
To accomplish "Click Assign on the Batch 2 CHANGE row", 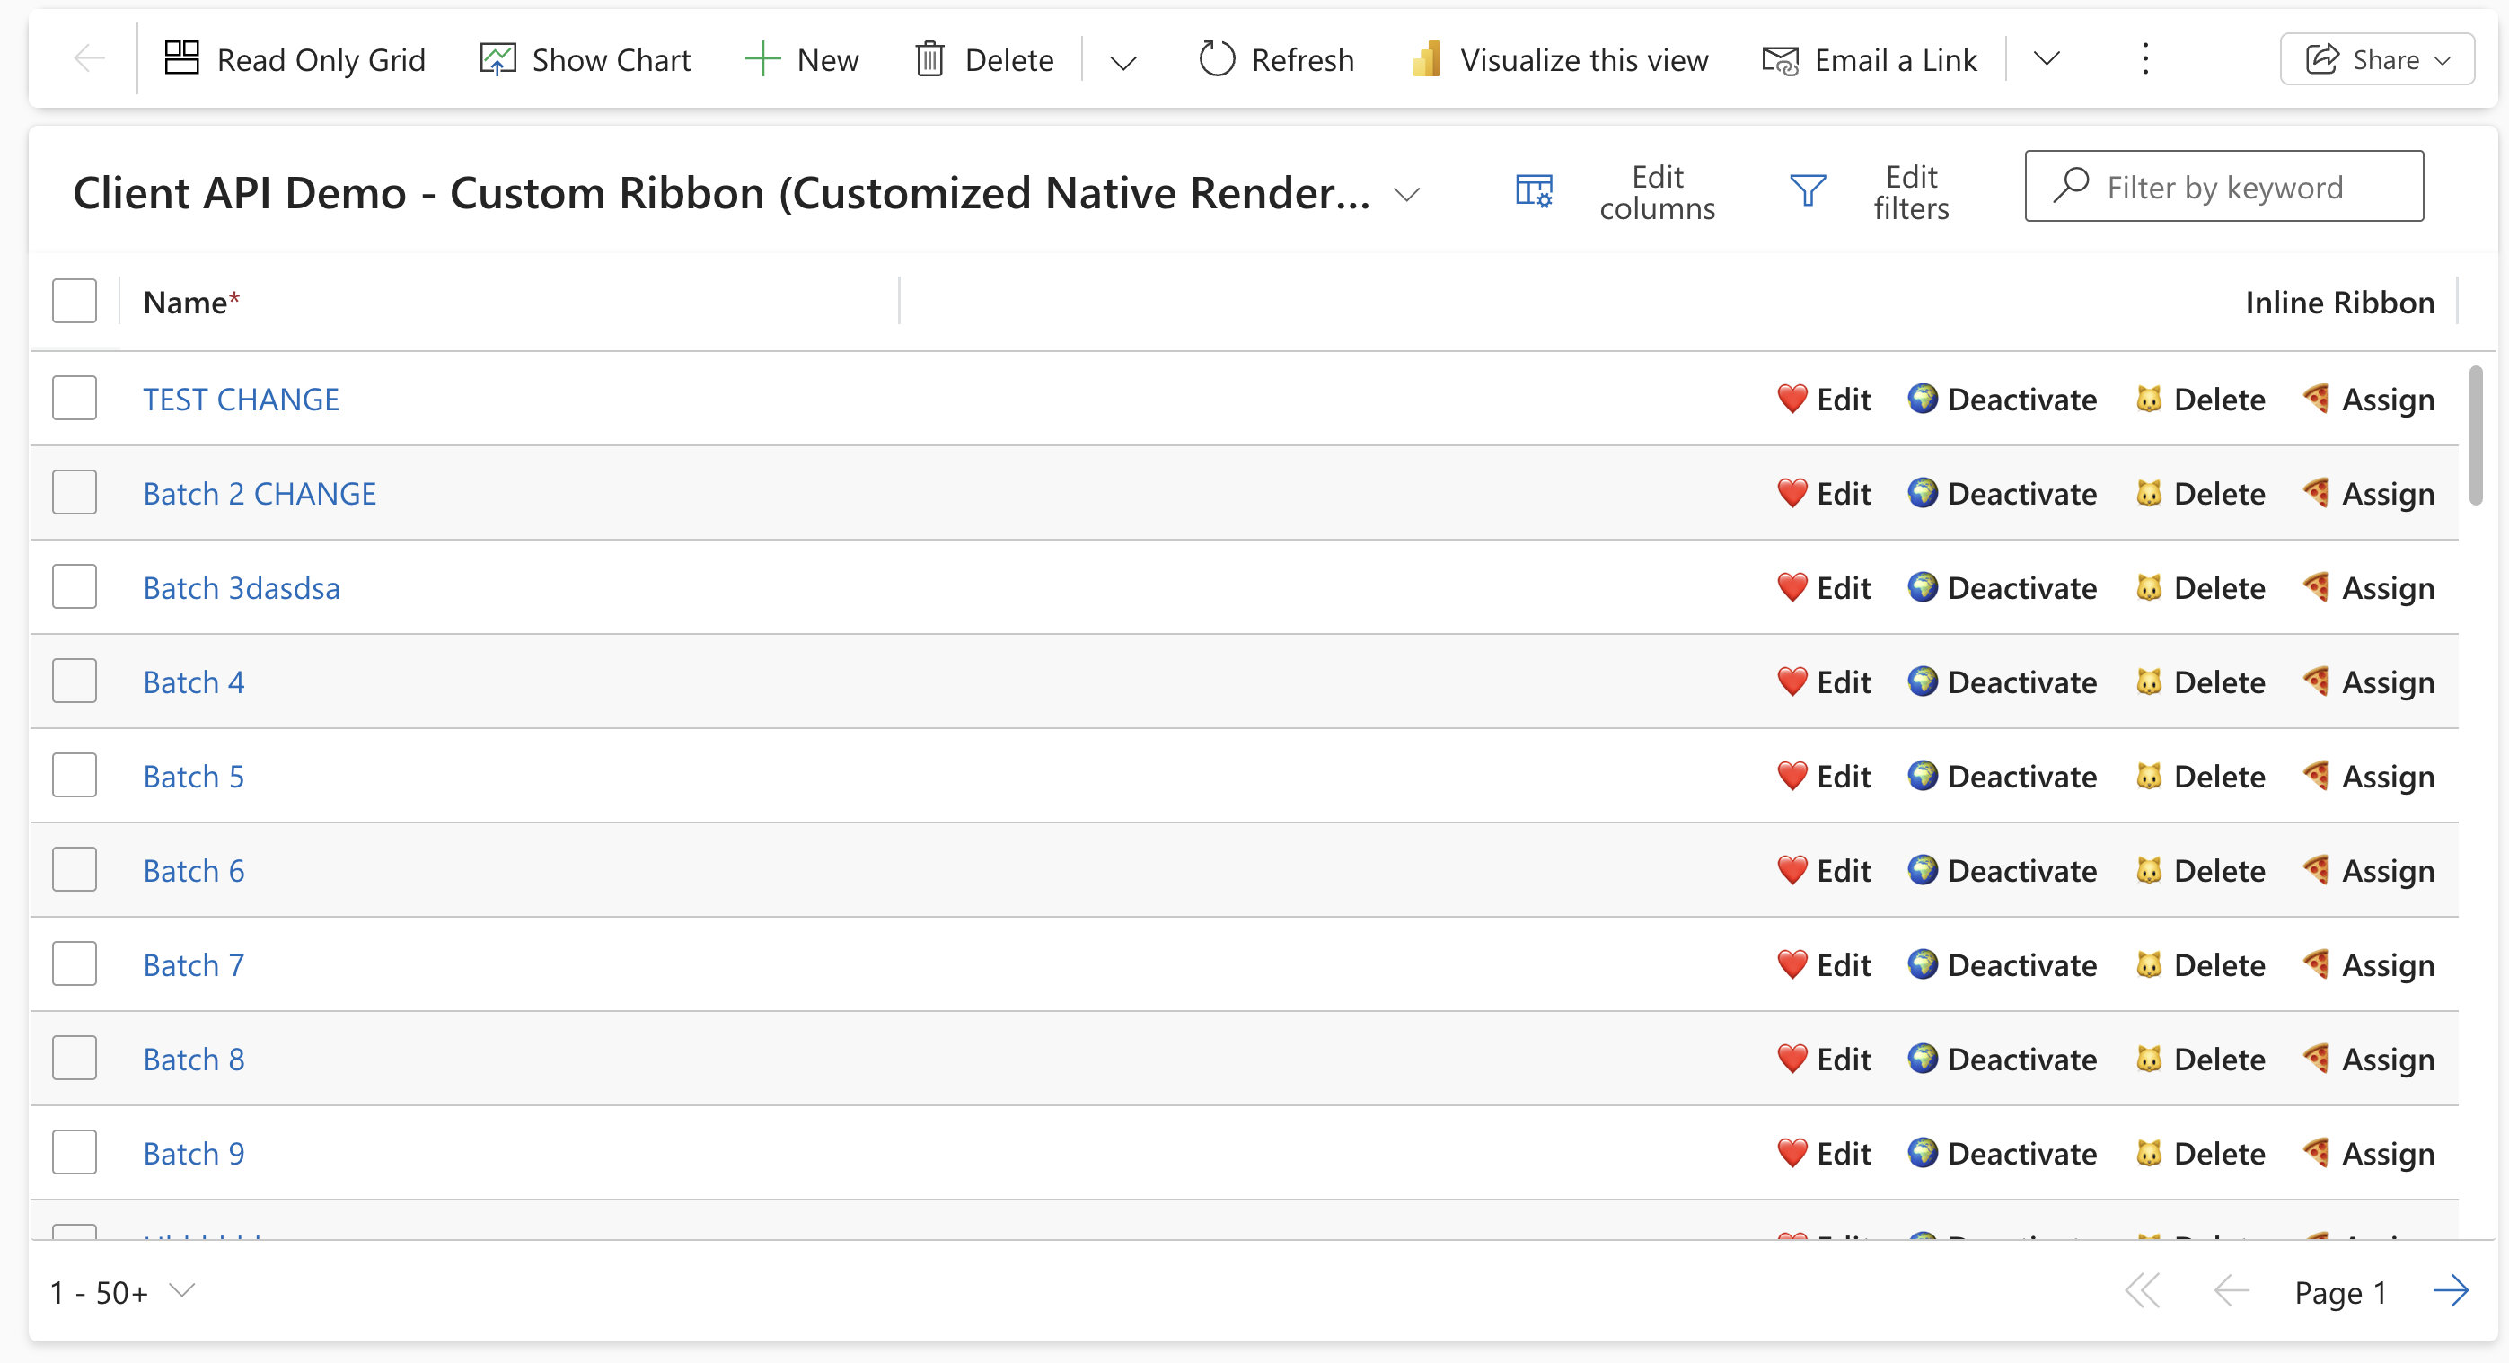I will [2390, 493].
